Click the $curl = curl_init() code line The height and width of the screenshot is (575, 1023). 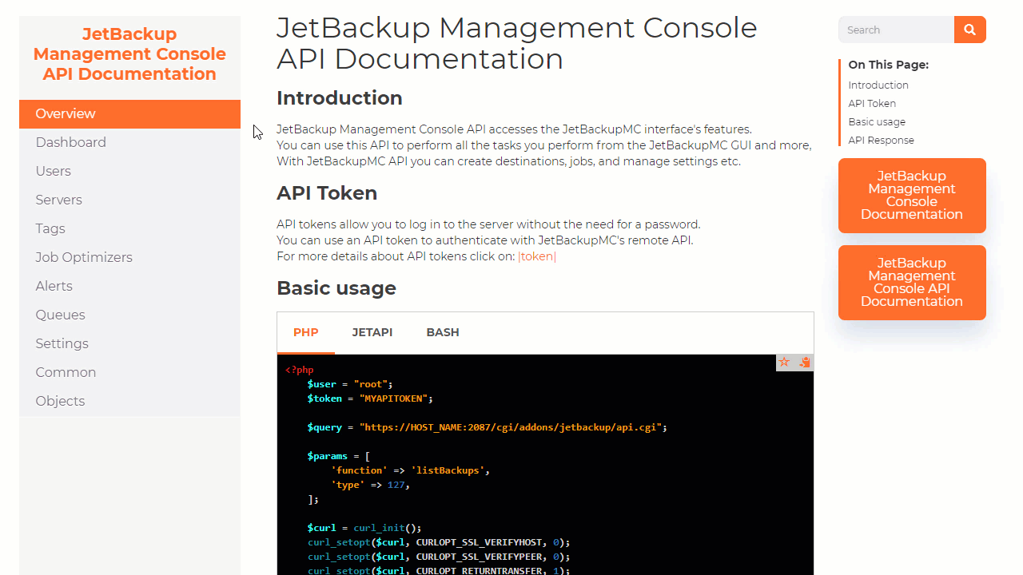pos(364,528)
